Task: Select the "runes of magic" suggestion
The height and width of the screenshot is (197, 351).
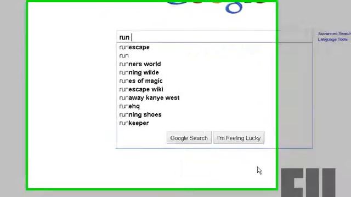Action: point(141,81)
